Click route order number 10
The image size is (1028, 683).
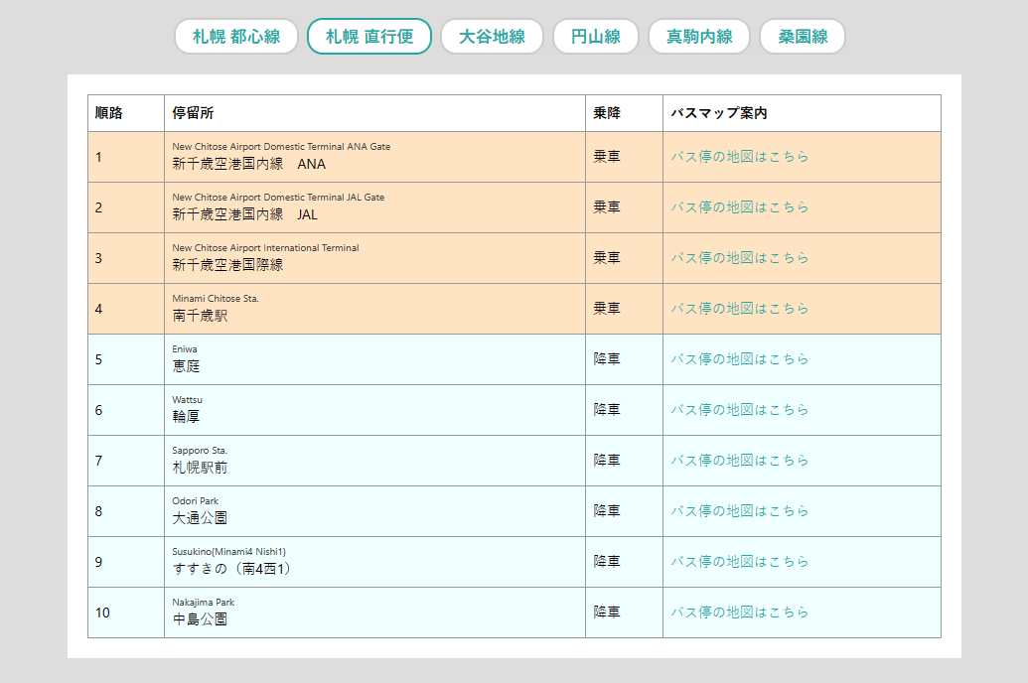tap(102, 613)
